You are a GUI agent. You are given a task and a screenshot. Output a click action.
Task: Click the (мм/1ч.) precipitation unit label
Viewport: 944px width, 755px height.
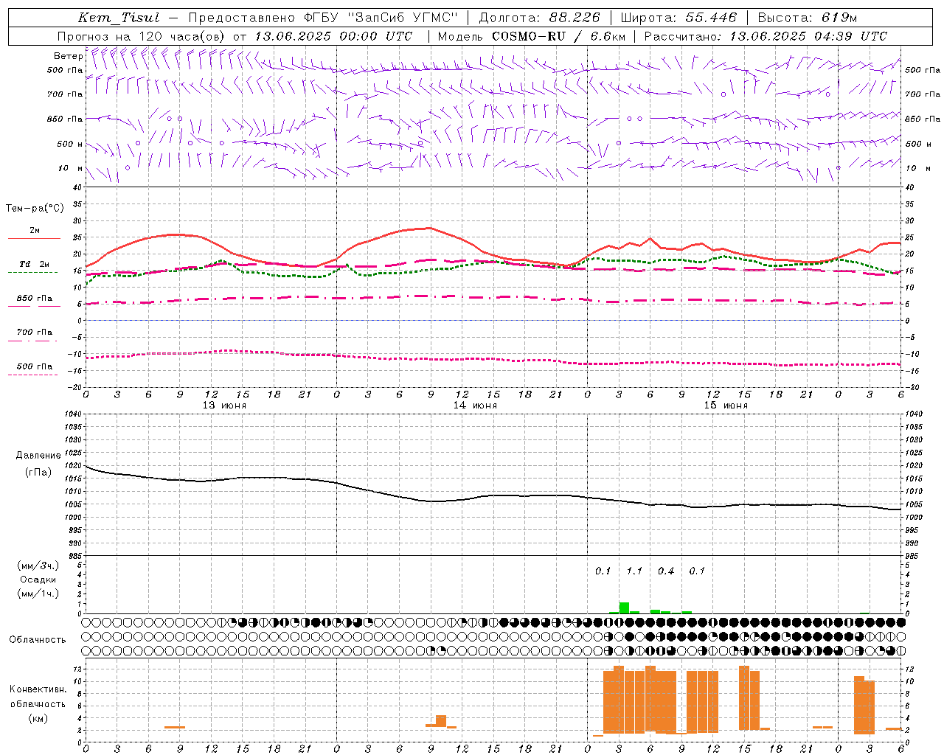click(x=38, y=594)
